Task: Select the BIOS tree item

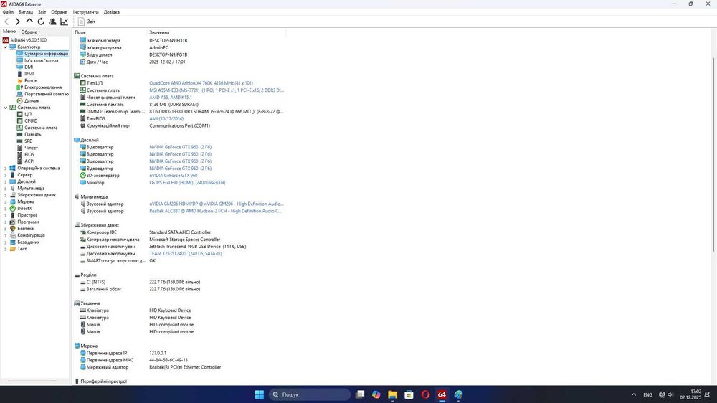Action: [29, 155]
